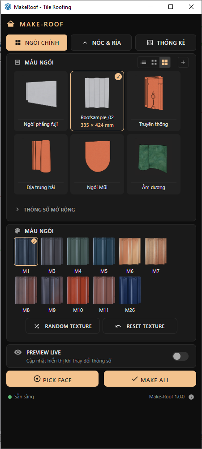The image size is (202, 449).
Task: Expand Thông số mở rộng section
Action: tap(46, 210)
